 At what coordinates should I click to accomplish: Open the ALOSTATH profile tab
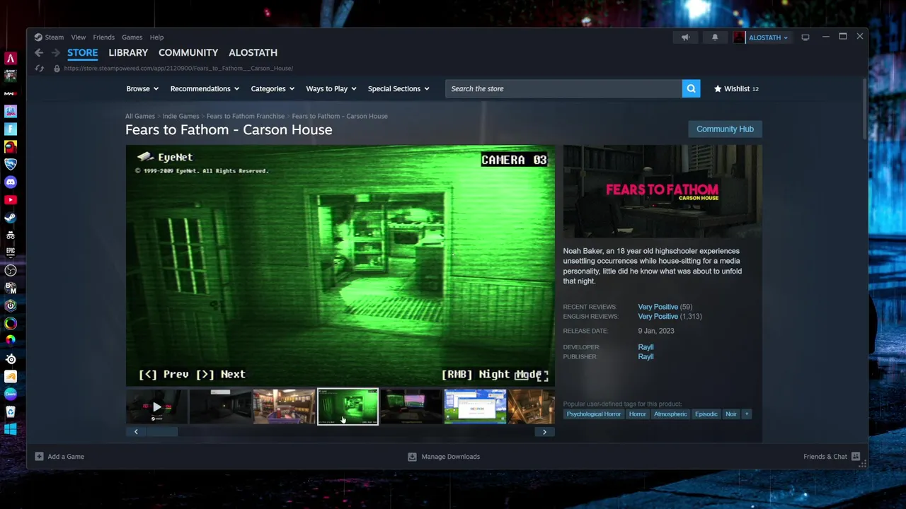(x=253, y=52)
